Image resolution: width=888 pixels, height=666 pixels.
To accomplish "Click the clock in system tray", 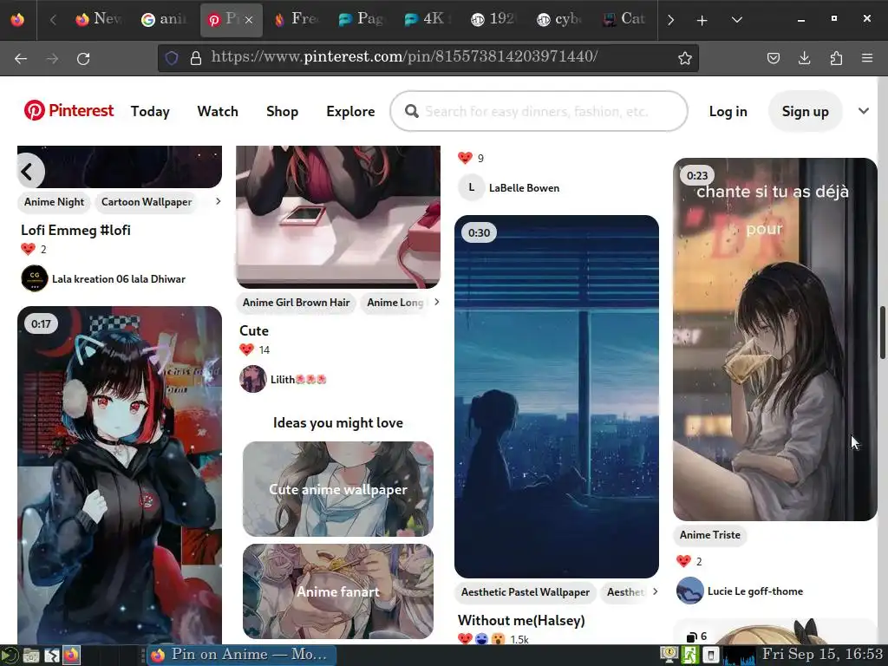I will [x=822, y=655].
